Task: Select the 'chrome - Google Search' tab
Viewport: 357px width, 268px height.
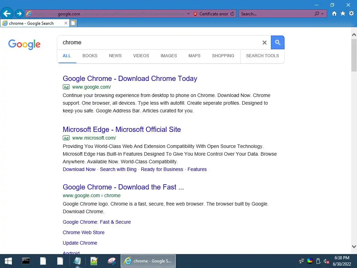Action: [x=34, y=23]
